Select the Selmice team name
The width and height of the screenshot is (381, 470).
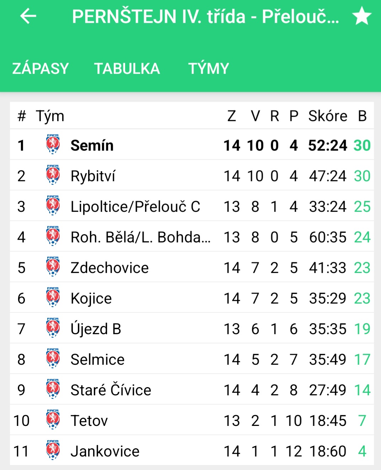pyautogui.click(x=97, y=359)
